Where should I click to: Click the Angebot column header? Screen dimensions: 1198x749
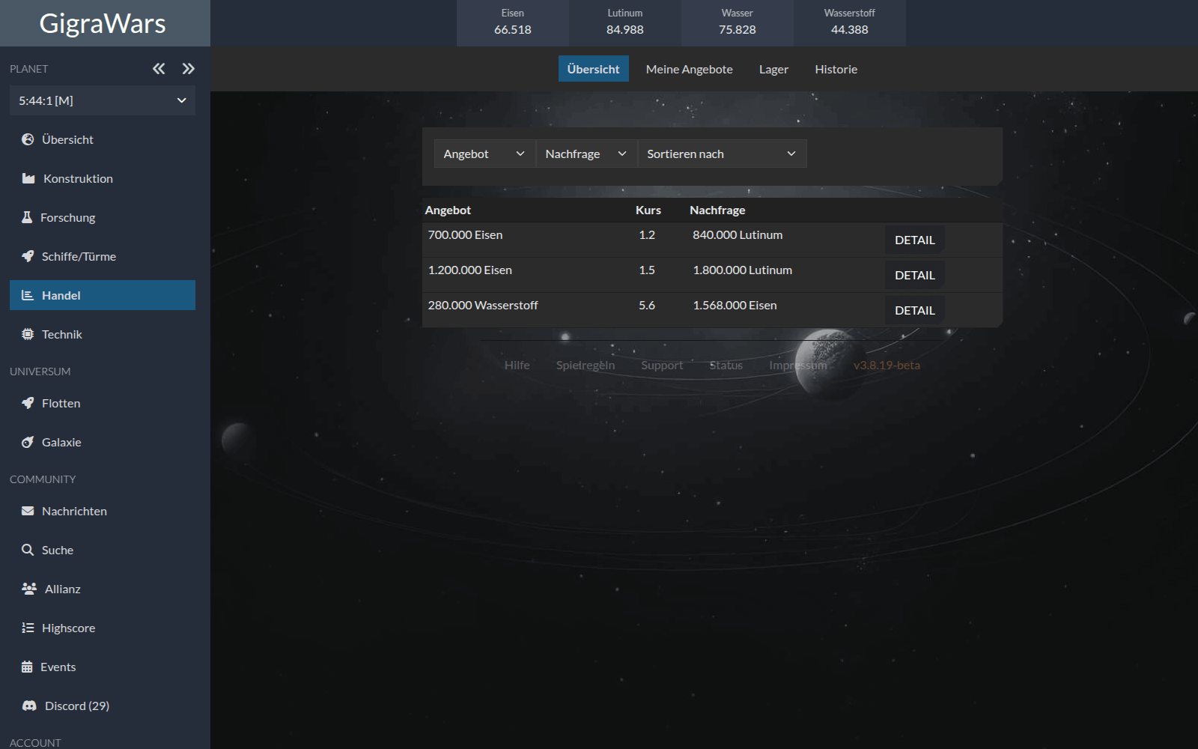point(448,210)
